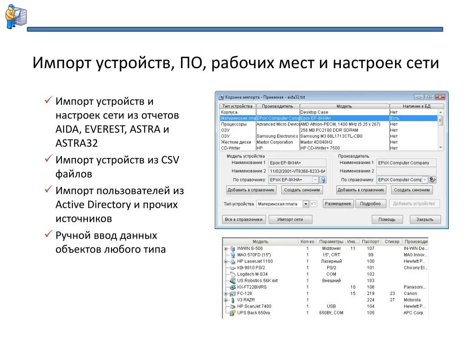This screenshot has height=349, width=466.
Task: Click the Размещение button
Action: 338,204
